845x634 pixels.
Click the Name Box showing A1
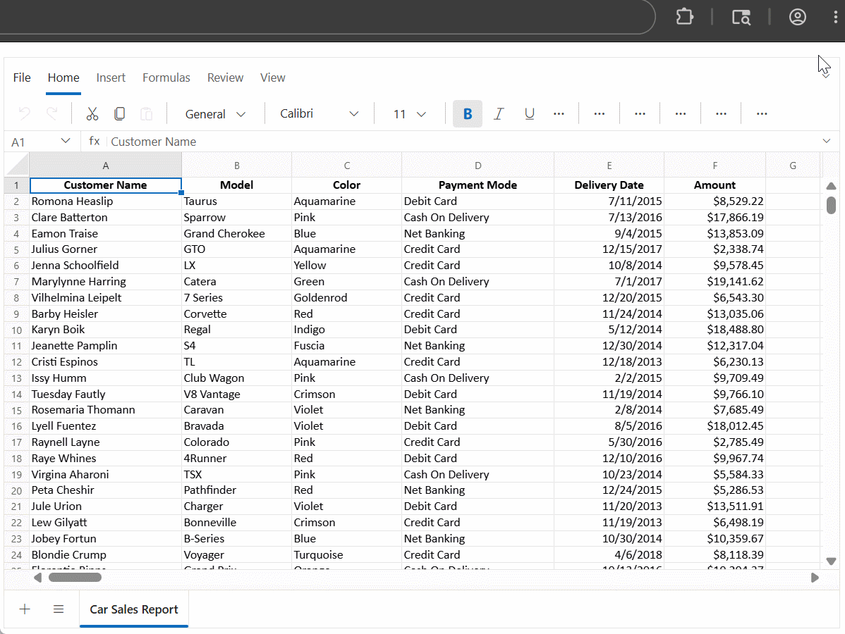[x=32, y=142]
